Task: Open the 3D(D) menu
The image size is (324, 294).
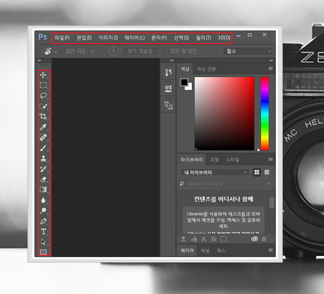Action: pos(224,38)
